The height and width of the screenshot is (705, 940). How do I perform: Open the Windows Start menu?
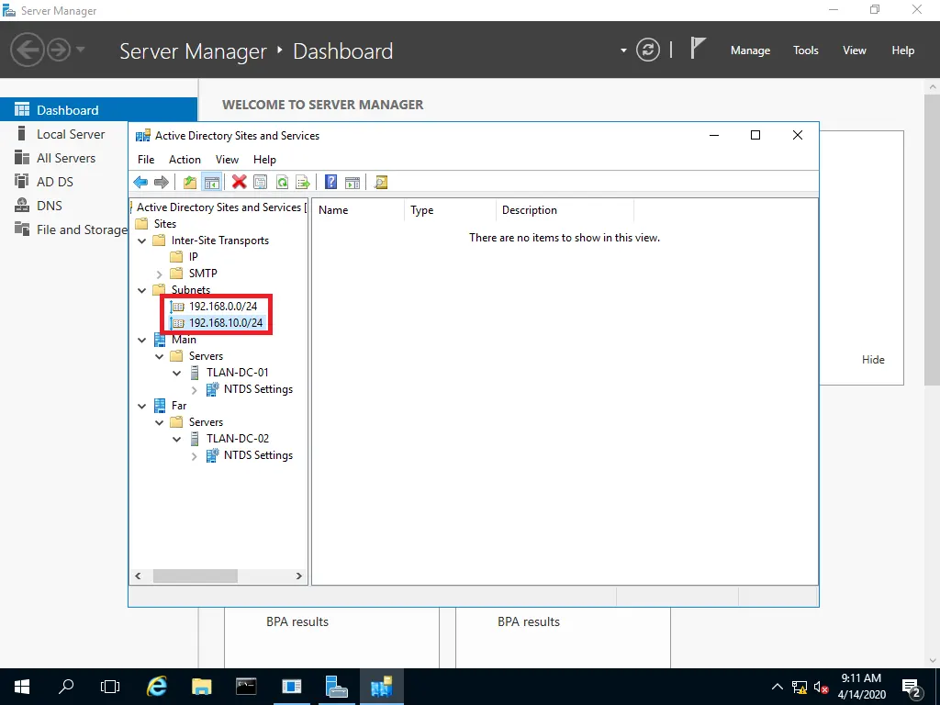point(22,687)
